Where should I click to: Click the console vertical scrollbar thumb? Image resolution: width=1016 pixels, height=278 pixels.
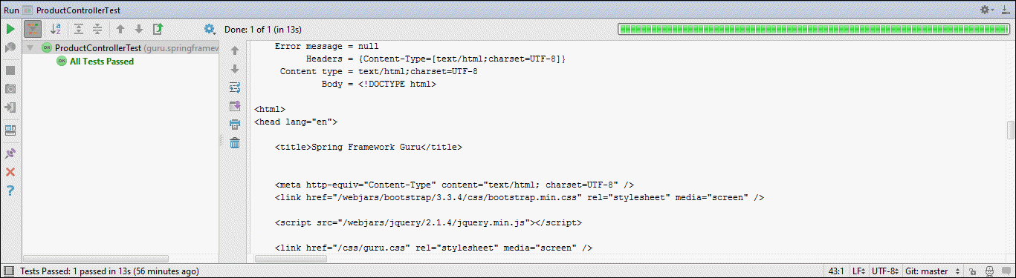[x=1011, y=130]
